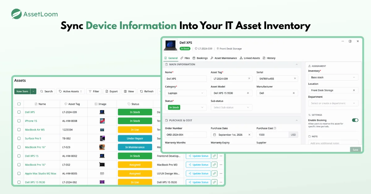This screenshot has height=194, width=371.
Task: Open the Inventory Base stock dropdown
Action: [x=333, y=77]
